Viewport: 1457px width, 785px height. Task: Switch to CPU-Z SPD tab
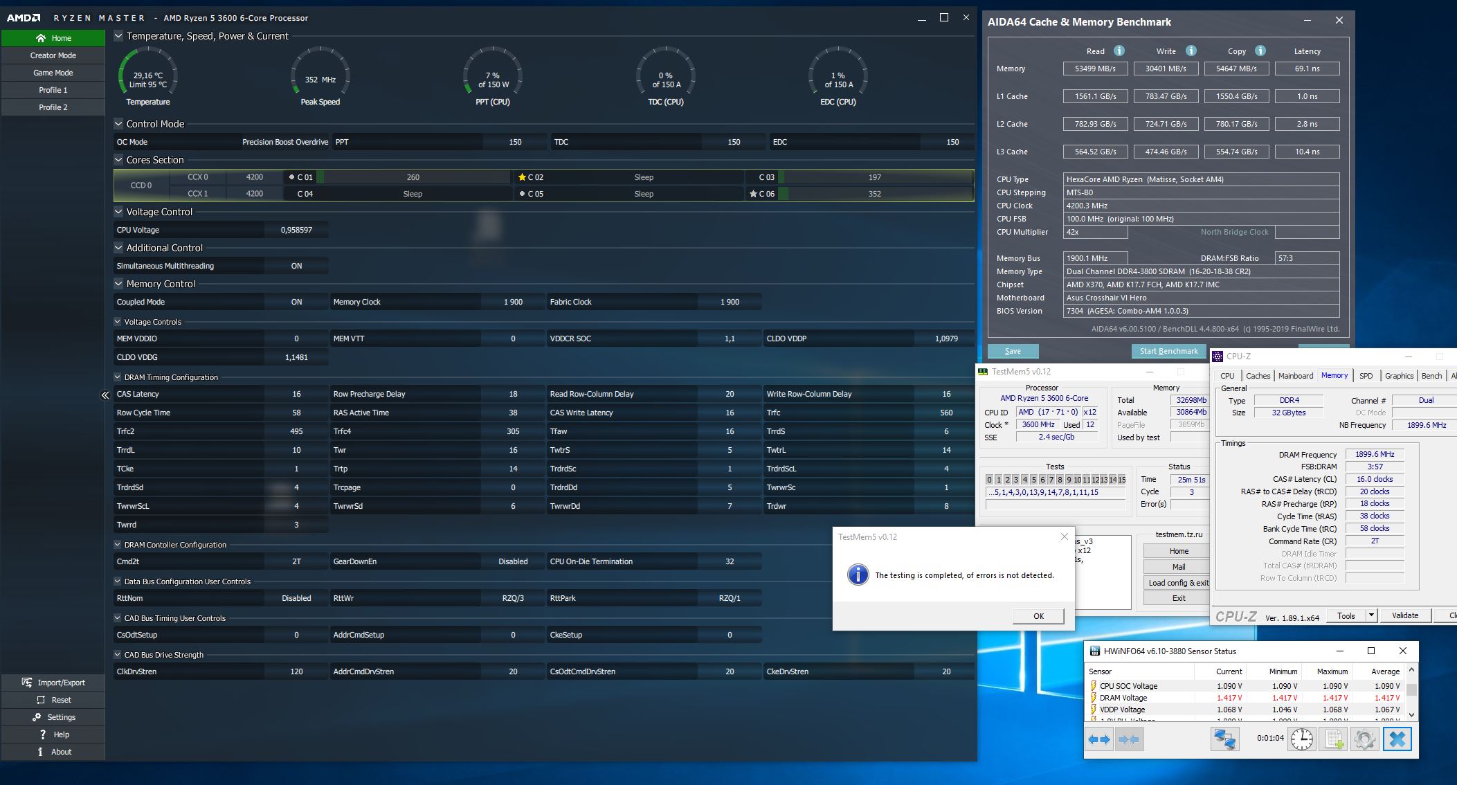1366,376
